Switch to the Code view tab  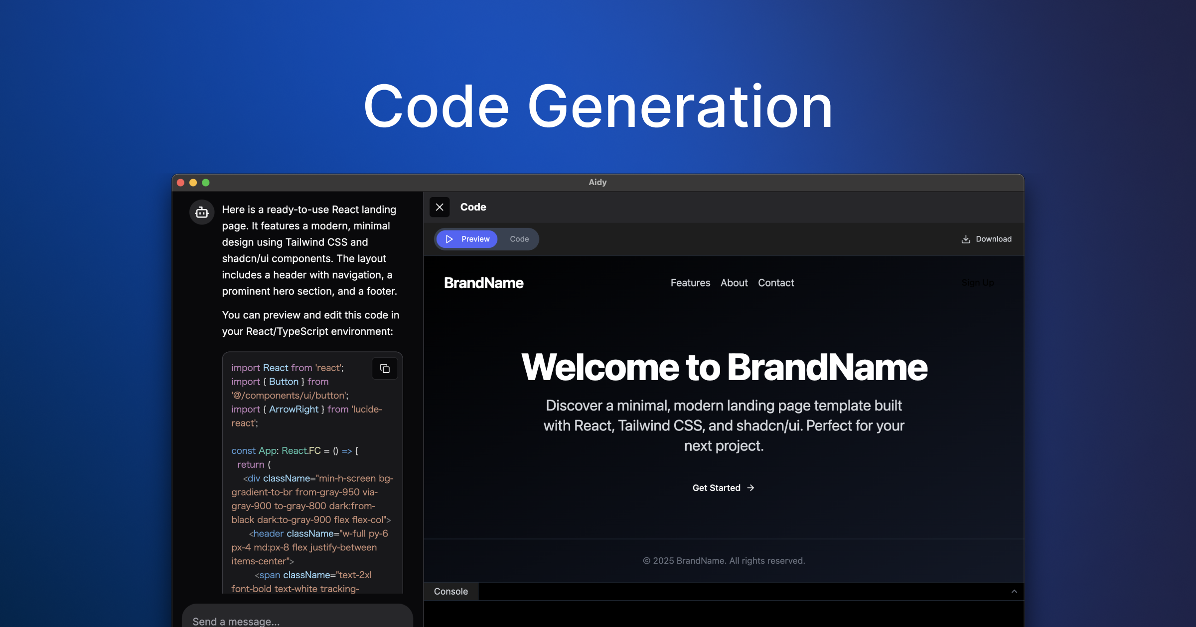pos(519,239)
